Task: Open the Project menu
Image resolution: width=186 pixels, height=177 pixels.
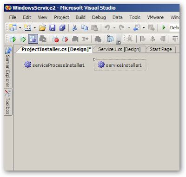Action: (61, 17)
